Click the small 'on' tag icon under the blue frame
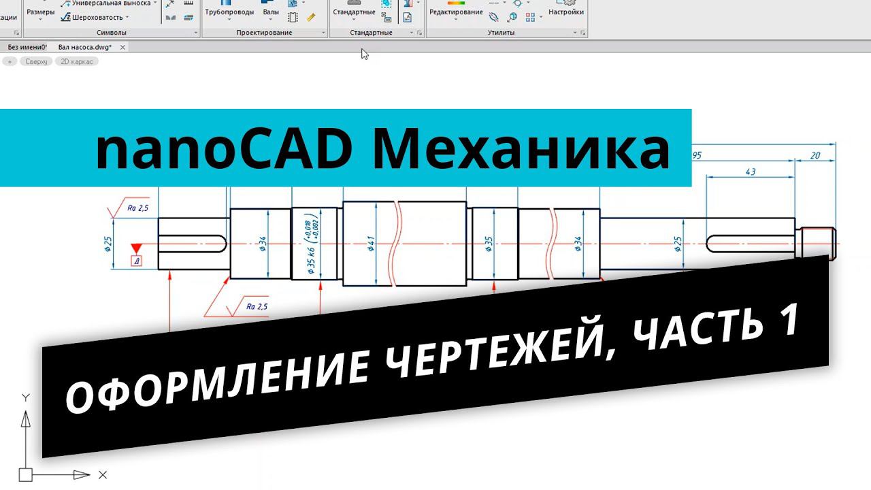871x490 pixels. [x=386, y=17]
